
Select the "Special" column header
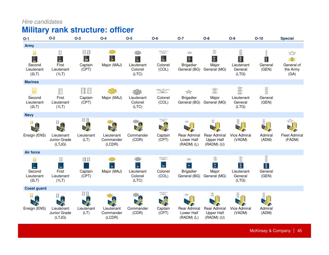click(x=287, y=38)
